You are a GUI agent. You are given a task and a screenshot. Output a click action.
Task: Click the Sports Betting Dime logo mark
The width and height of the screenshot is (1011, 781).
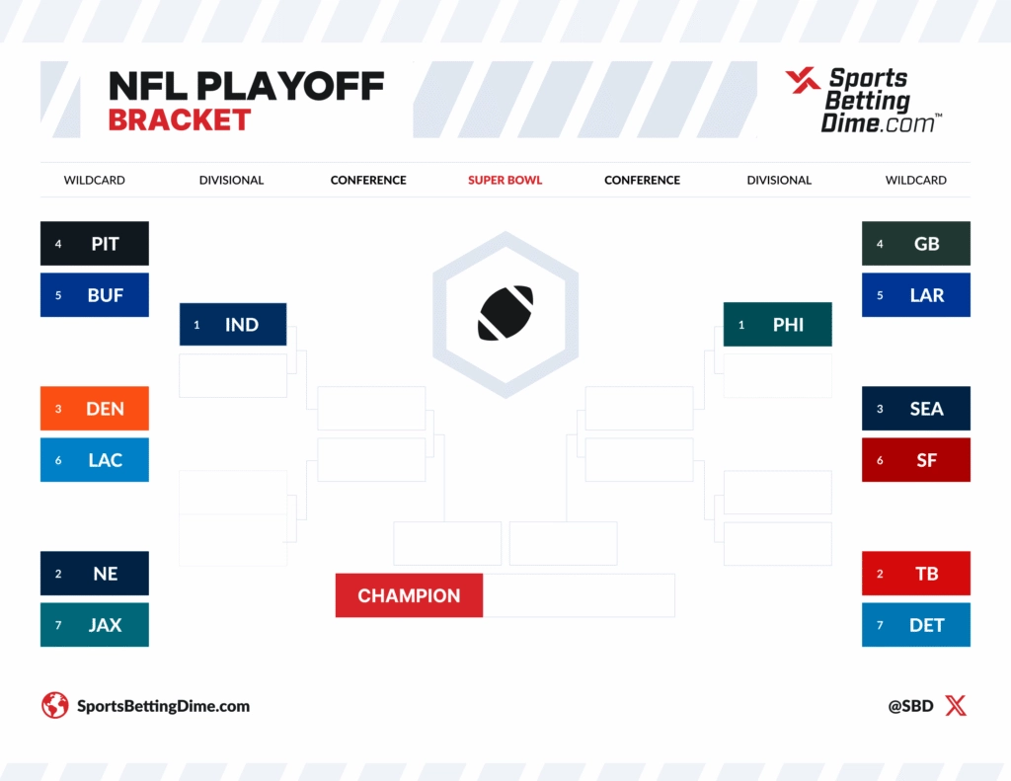click(x=803, y=82)
